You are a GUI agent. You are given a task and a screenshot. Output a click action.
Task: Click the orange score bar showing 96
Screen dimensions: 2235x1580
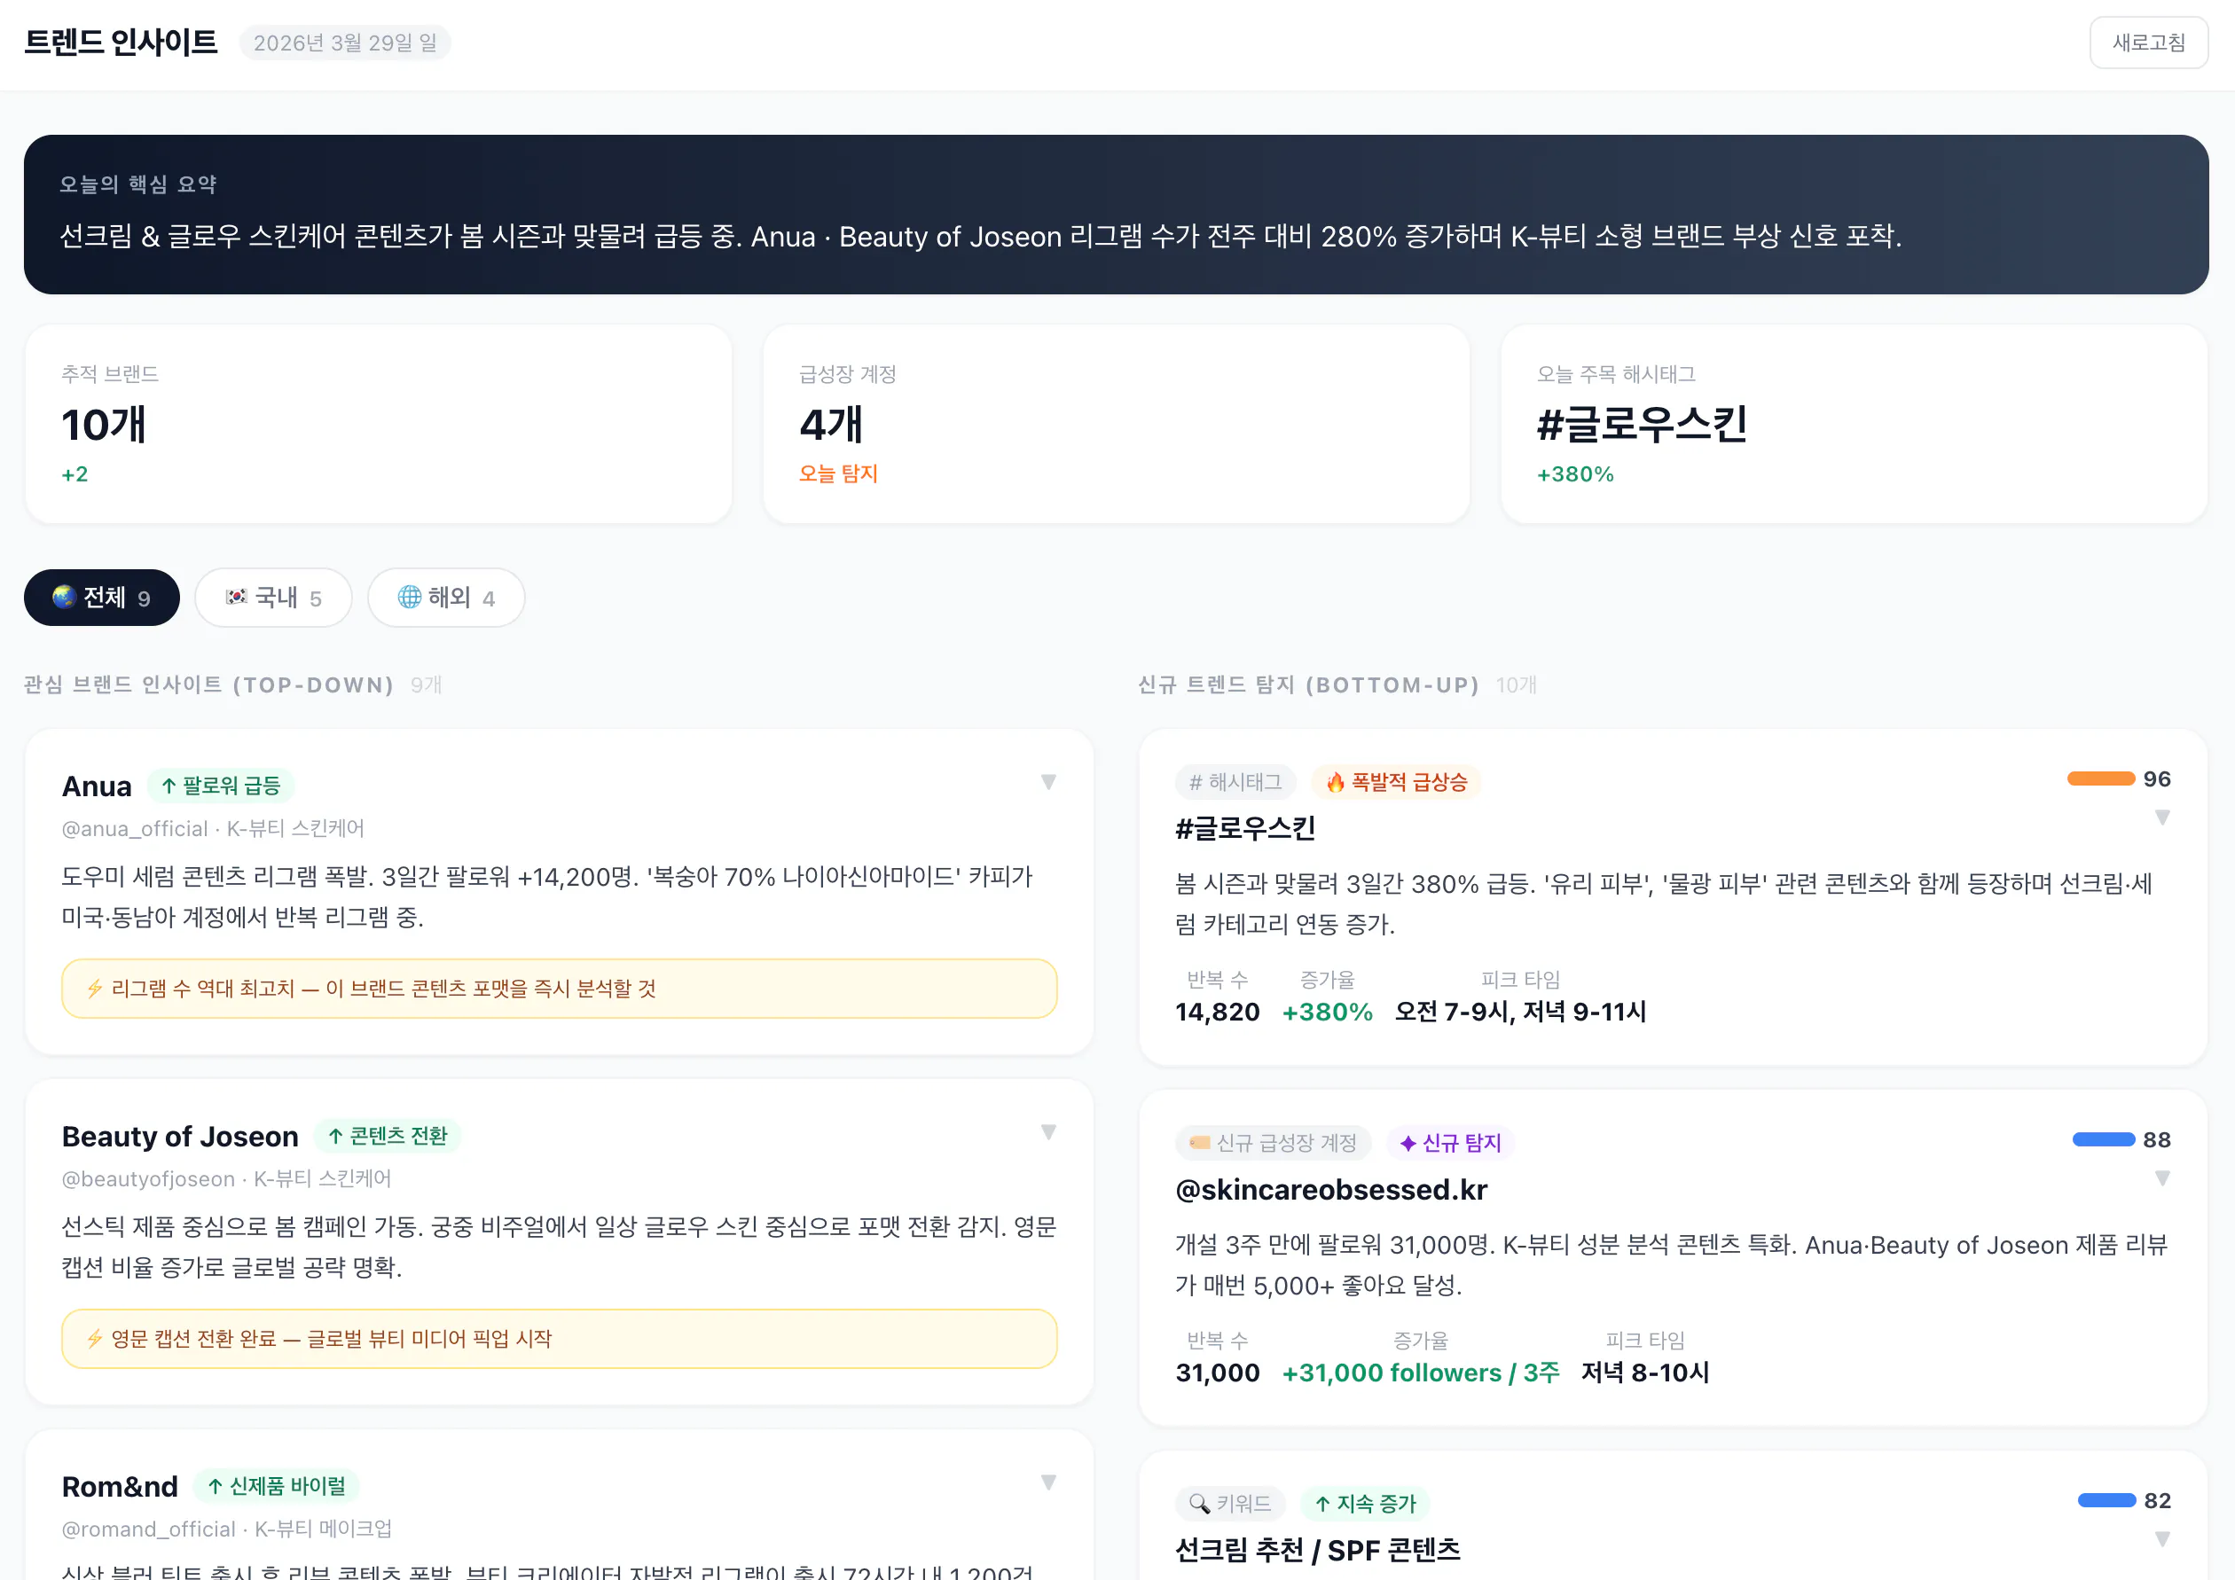(x=2101, y=778)
